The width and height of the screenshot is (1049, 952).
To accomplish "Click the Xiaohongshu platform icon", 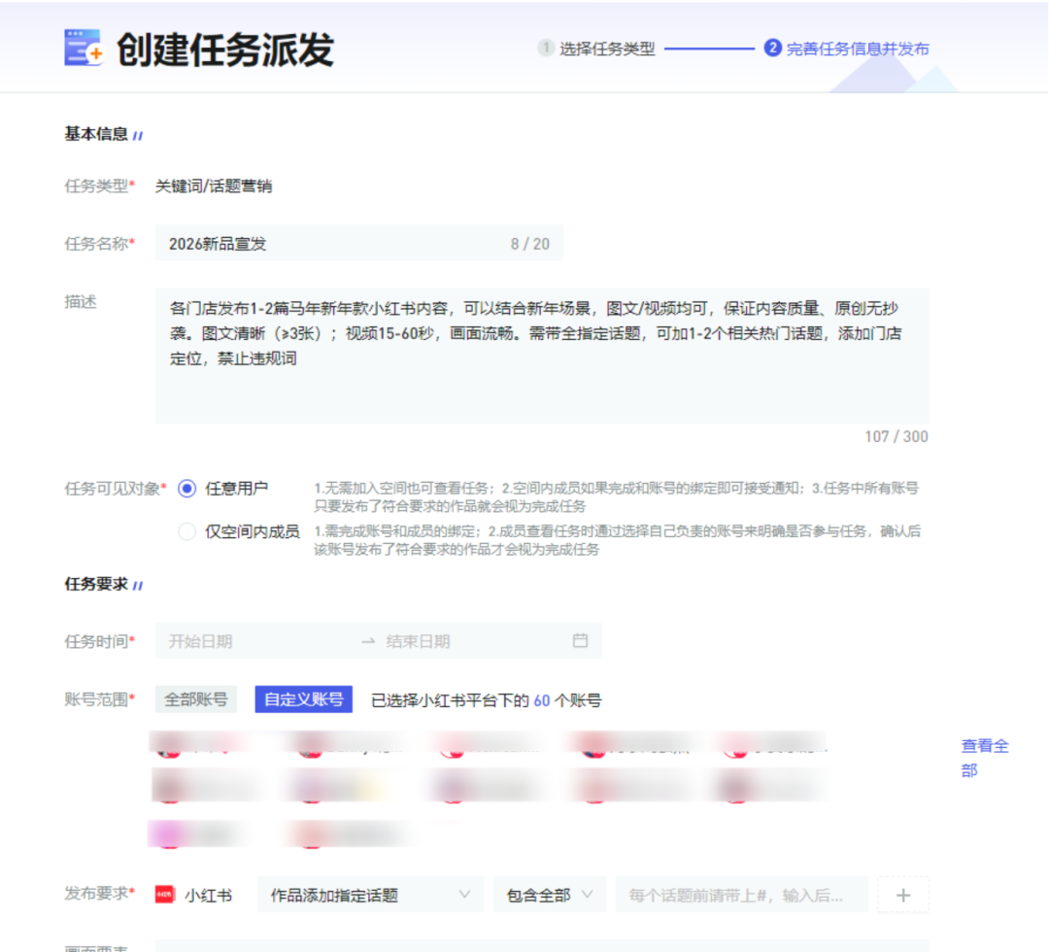I will click(x=165, y=895).
